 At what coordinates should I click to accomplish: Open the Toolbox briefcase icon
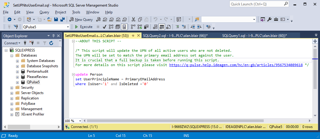pyautogui.click(x=276, y=20)
